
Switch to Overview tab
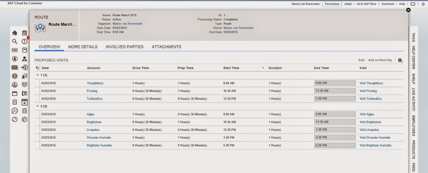click(49, 47)
